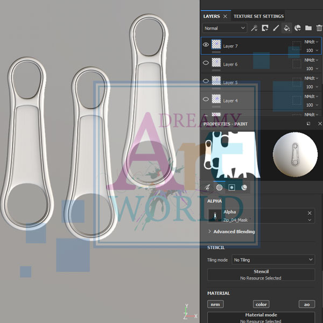Click the smart material icon in Layers toolbar

[297, 28]
